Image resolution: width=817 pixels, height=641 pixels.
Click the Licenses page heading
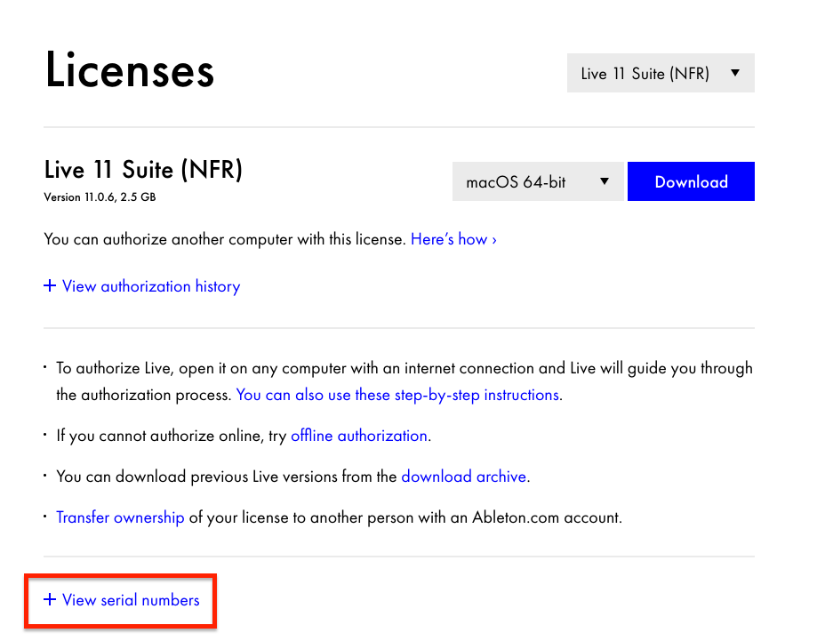(x=130, y=70)
